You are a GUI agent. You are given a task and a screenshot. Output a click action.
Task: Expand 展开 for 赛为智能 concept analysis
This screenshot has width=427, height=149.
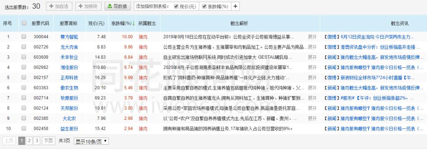point(312,37)
